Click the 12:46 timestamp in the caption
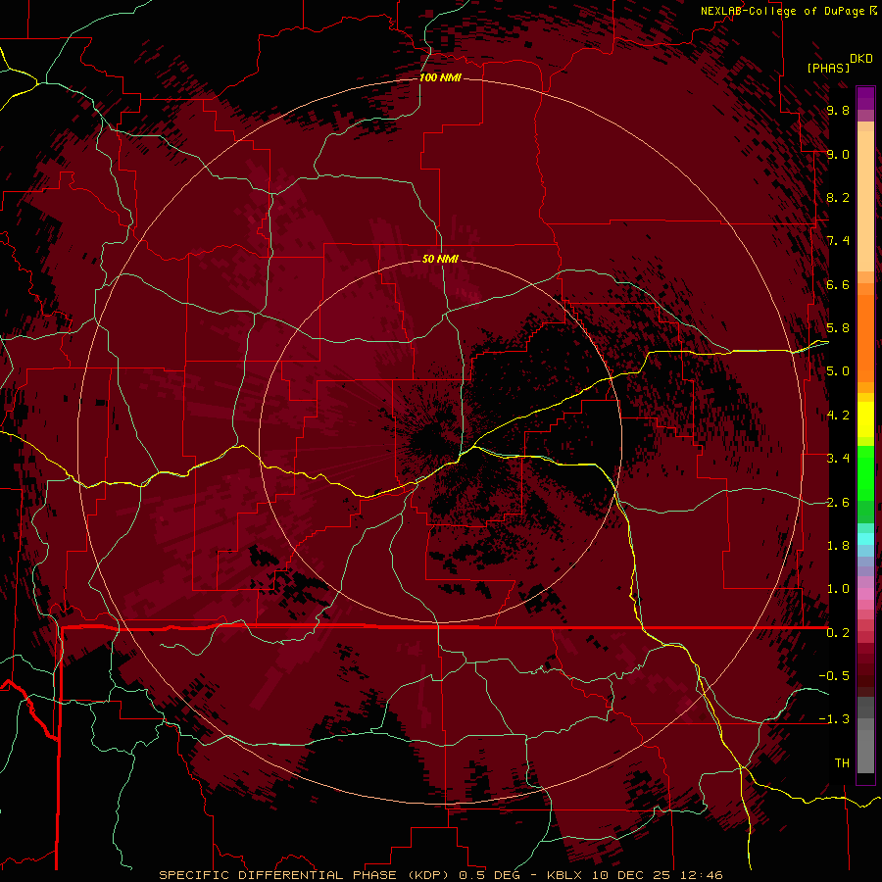The image size is (882, 882). (702, 875)
